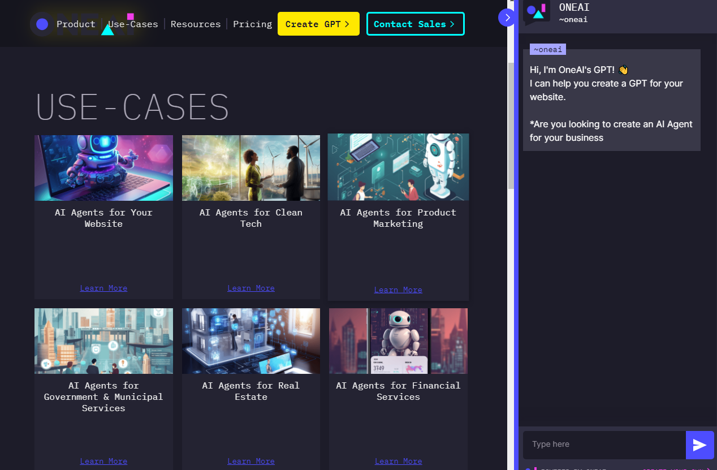Open the Resources menu
The height and width of the screenshot is (470, 717).
coord(196,24)
